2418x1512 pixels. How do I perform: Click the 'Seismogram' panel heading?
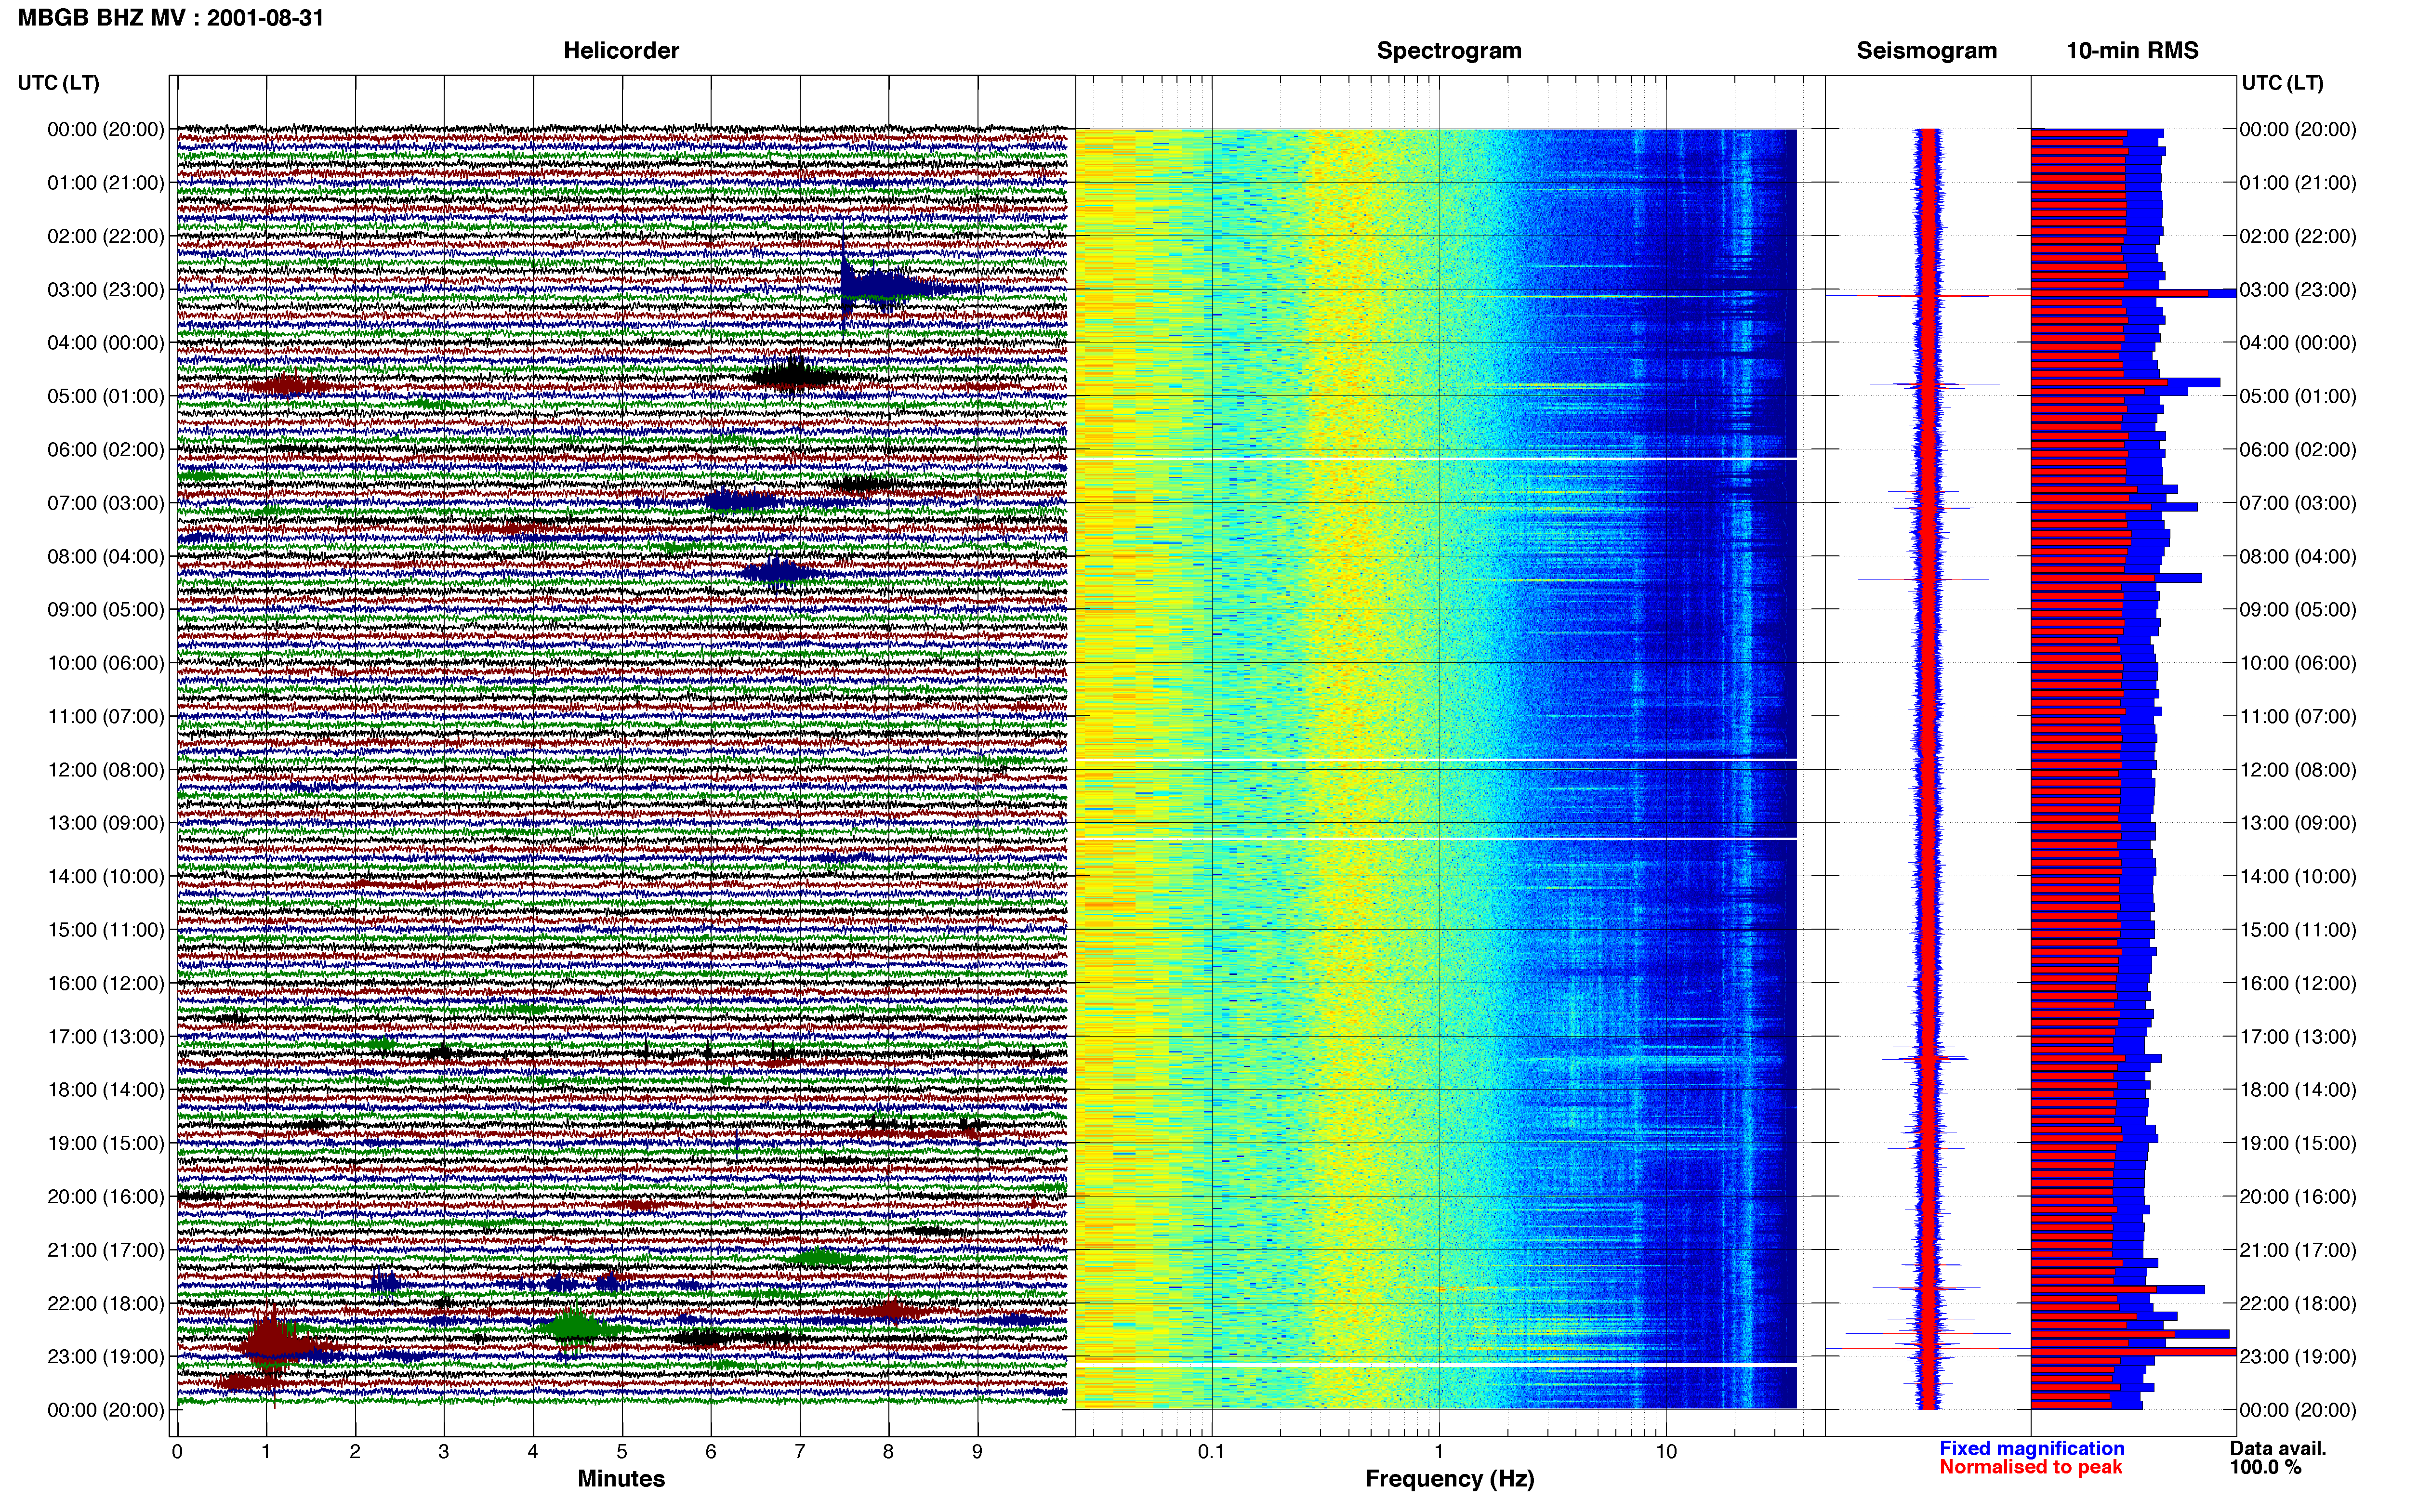(1926, 51)
